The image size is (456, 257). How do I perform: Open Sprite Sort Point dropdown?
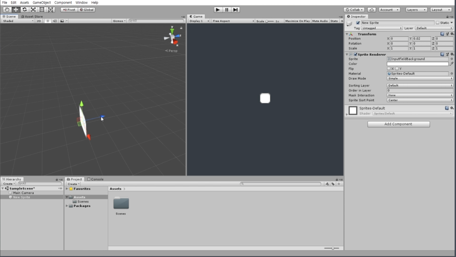click(x=420, y=100)
